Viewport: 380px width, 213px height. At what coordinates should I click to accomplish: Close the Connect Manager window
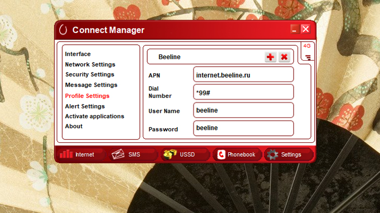coord(306,29)
